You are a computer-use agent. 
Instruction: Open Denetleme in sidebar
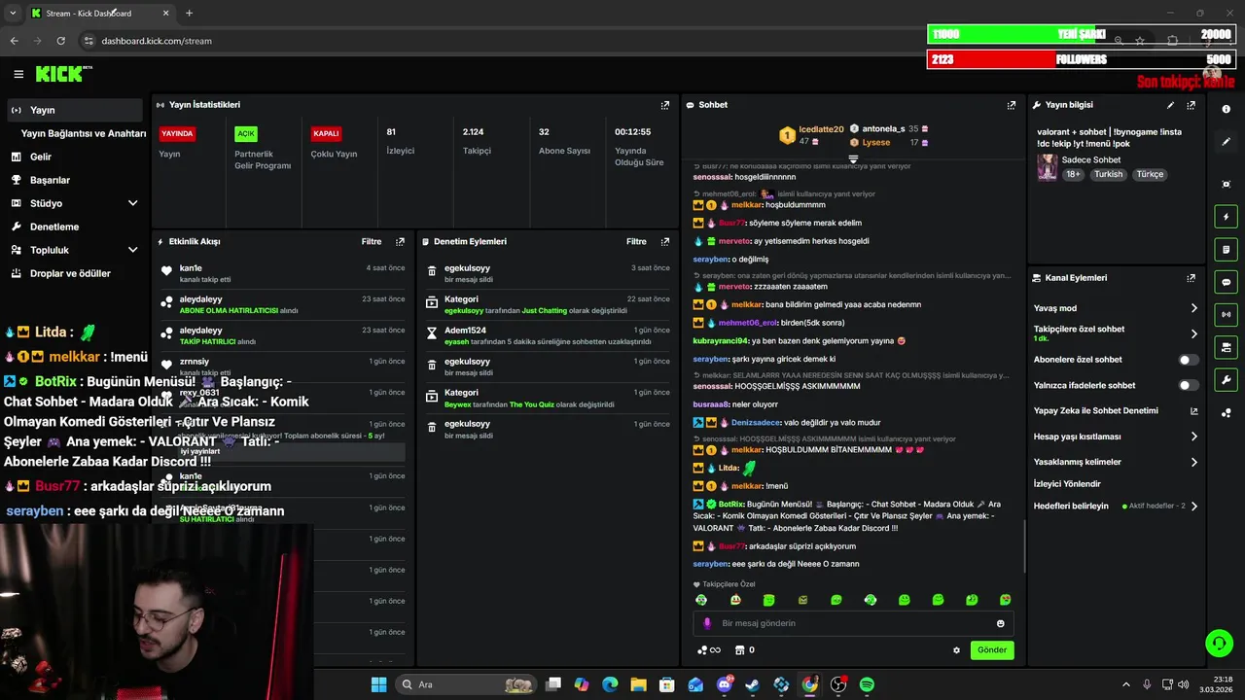coord(75,227)
